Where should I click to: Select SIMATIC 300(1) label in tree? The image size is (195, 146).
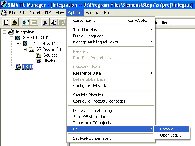37,38
